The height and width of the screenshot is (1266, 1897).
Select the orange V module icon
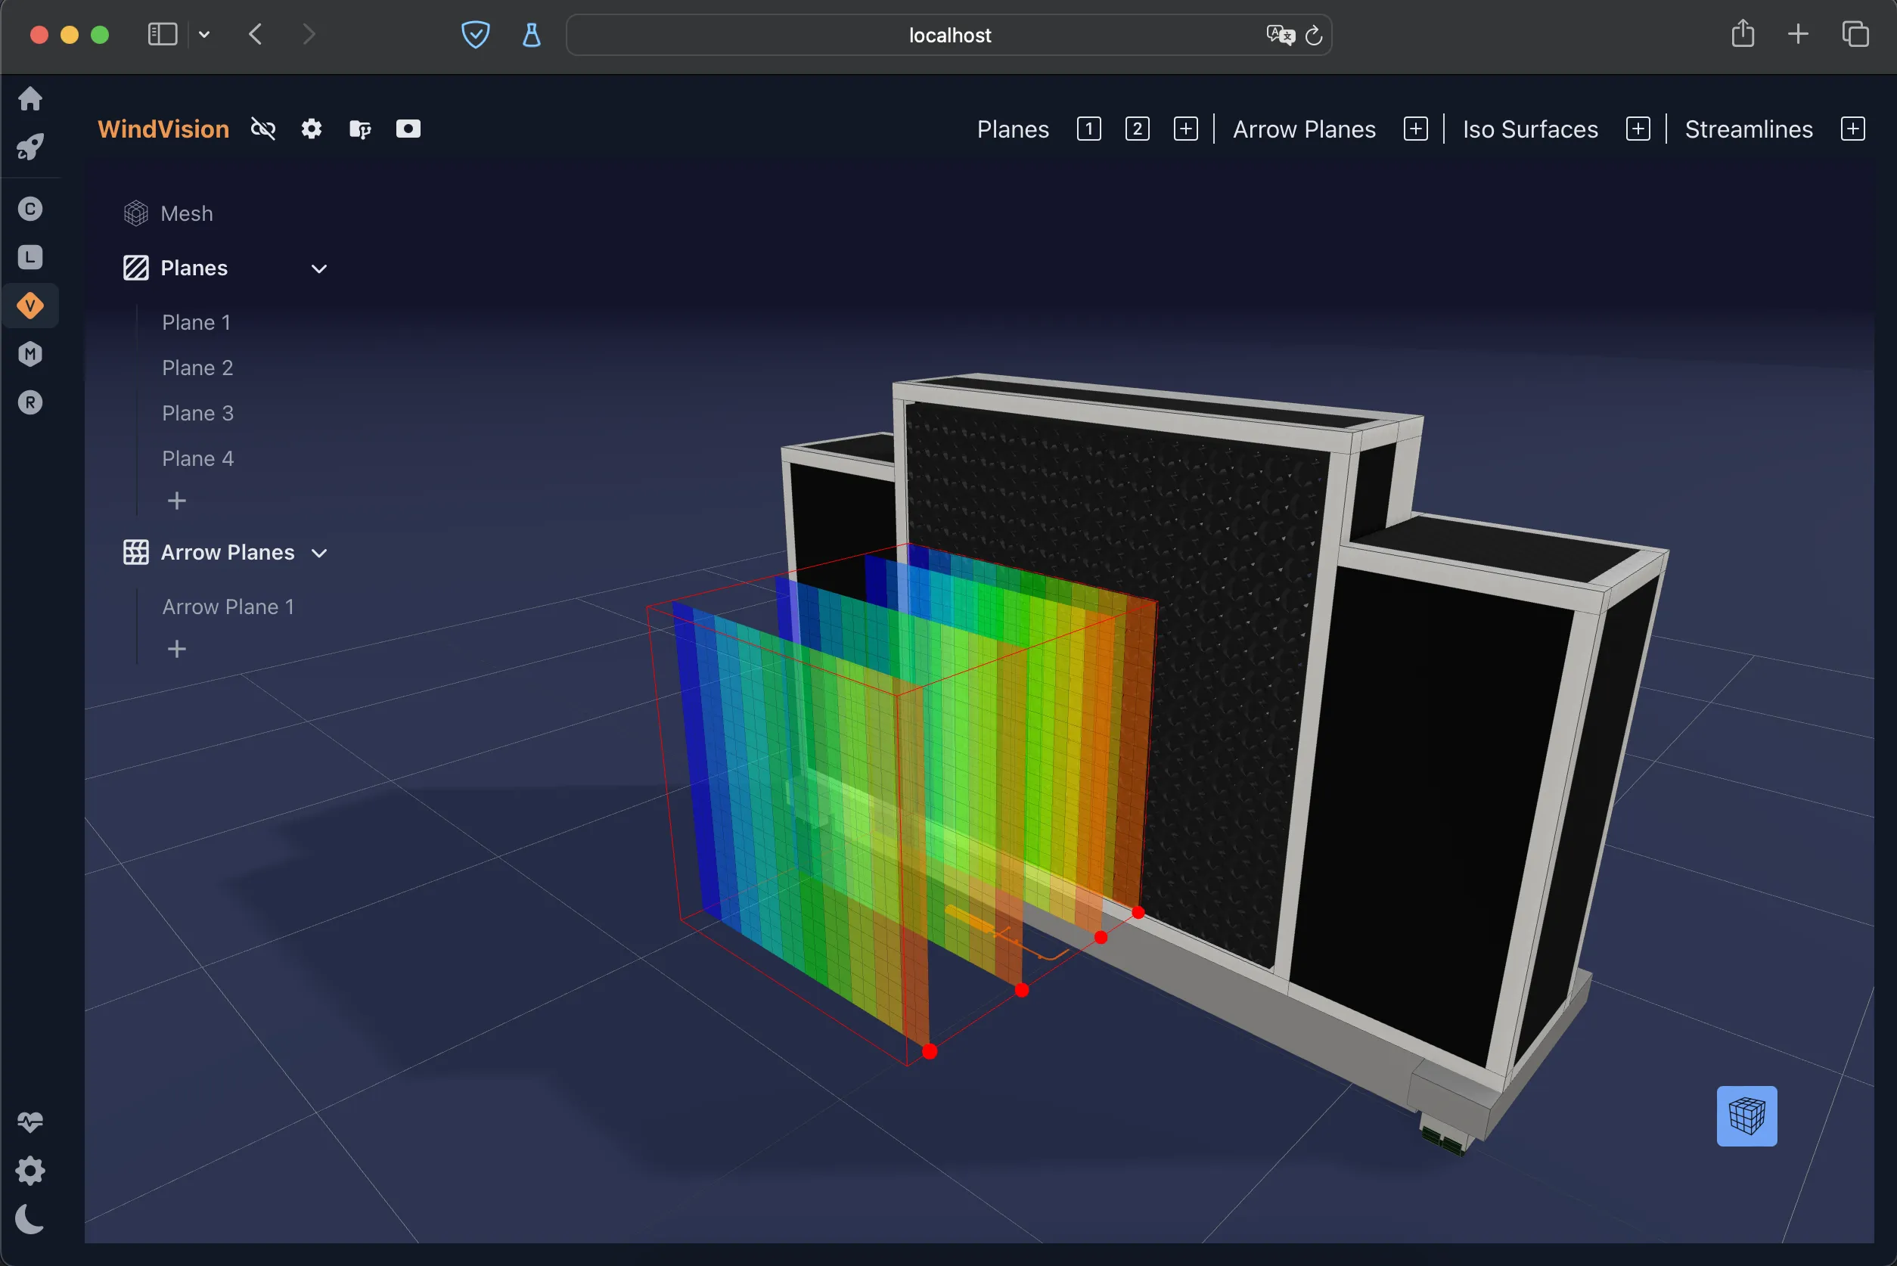(x=31, y=306)
